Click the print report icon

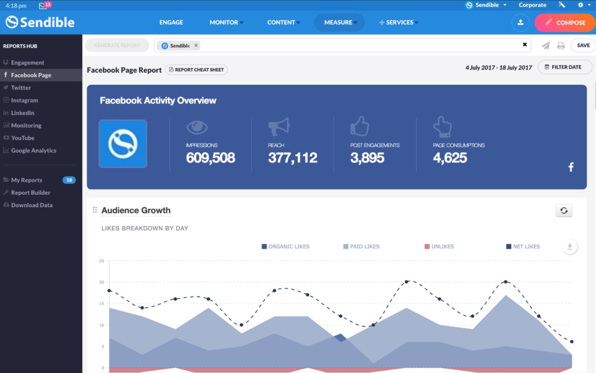click(x=561, y=46)
